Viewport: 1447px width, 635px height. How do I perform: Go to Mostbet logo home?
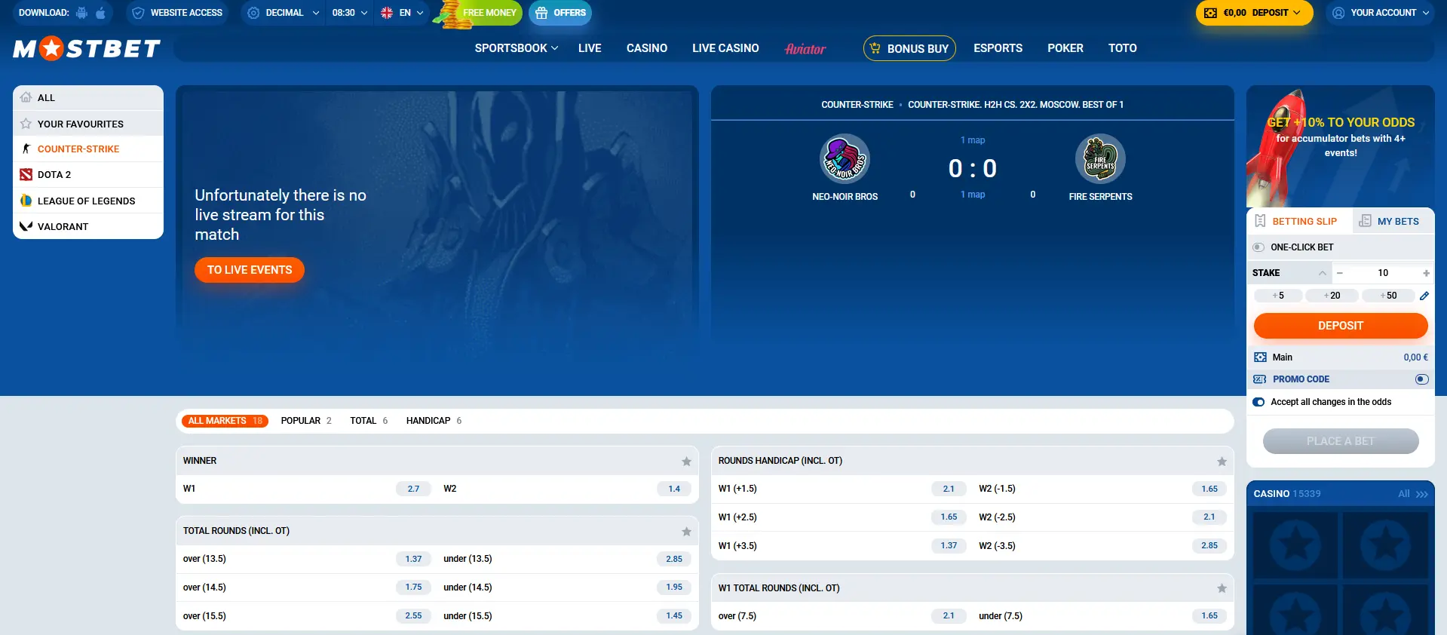tap(87, 49)
